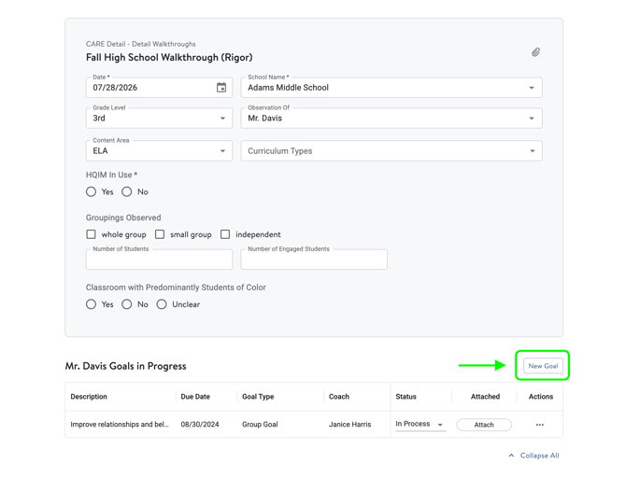Screen dimensions: 626x478
Task: Change the In Process status dropdown
Action: 420,424
